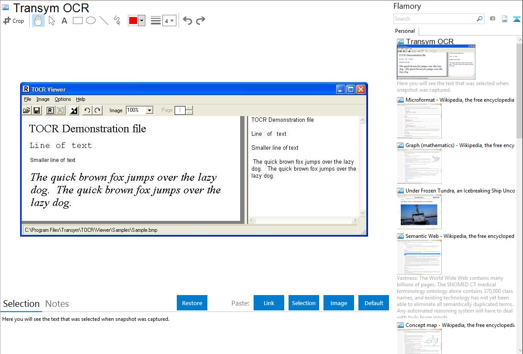Open the Personal tab
523x354 pixels.
pos(405,31)
